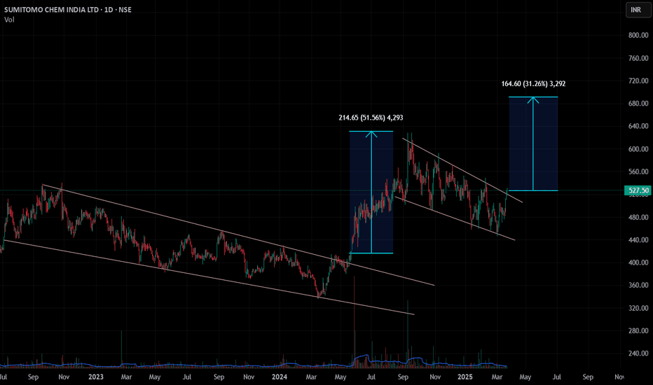Click the 680.00 price axis label
Screen dimensions: 653x385
pos(638,103)
